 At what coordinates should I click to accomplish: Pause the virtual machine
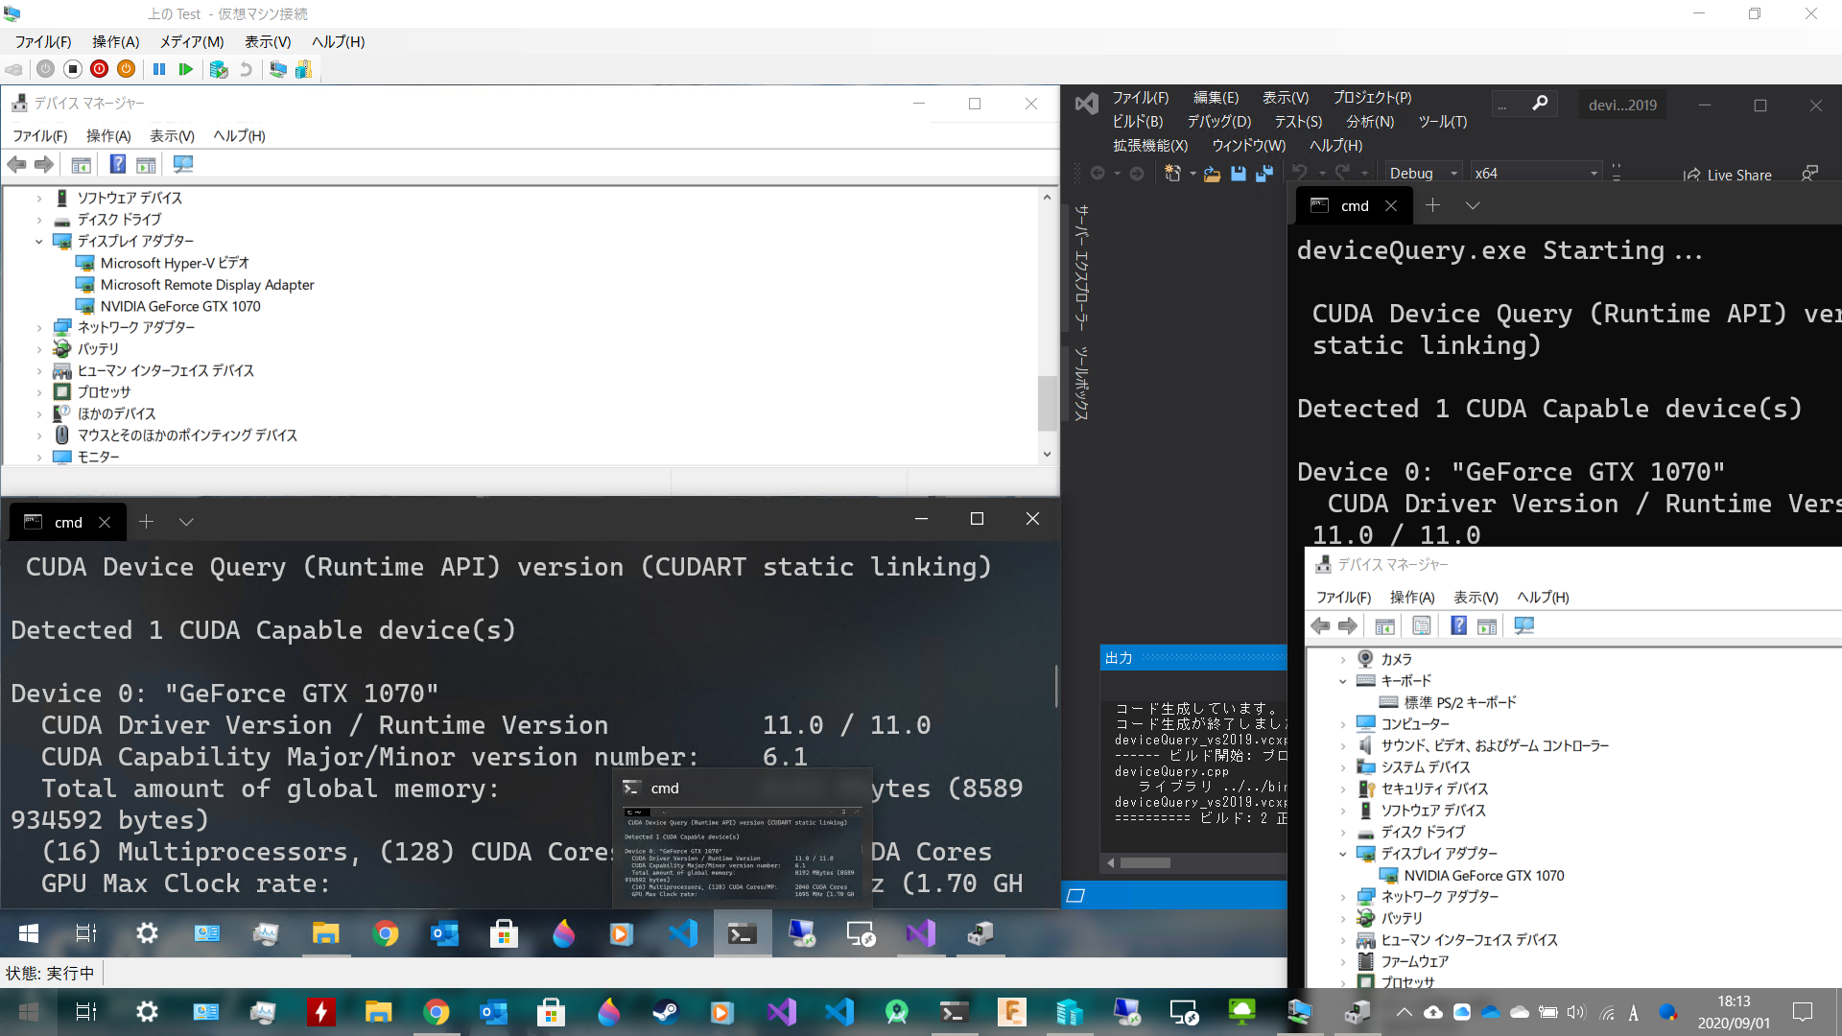pos(159,69)
